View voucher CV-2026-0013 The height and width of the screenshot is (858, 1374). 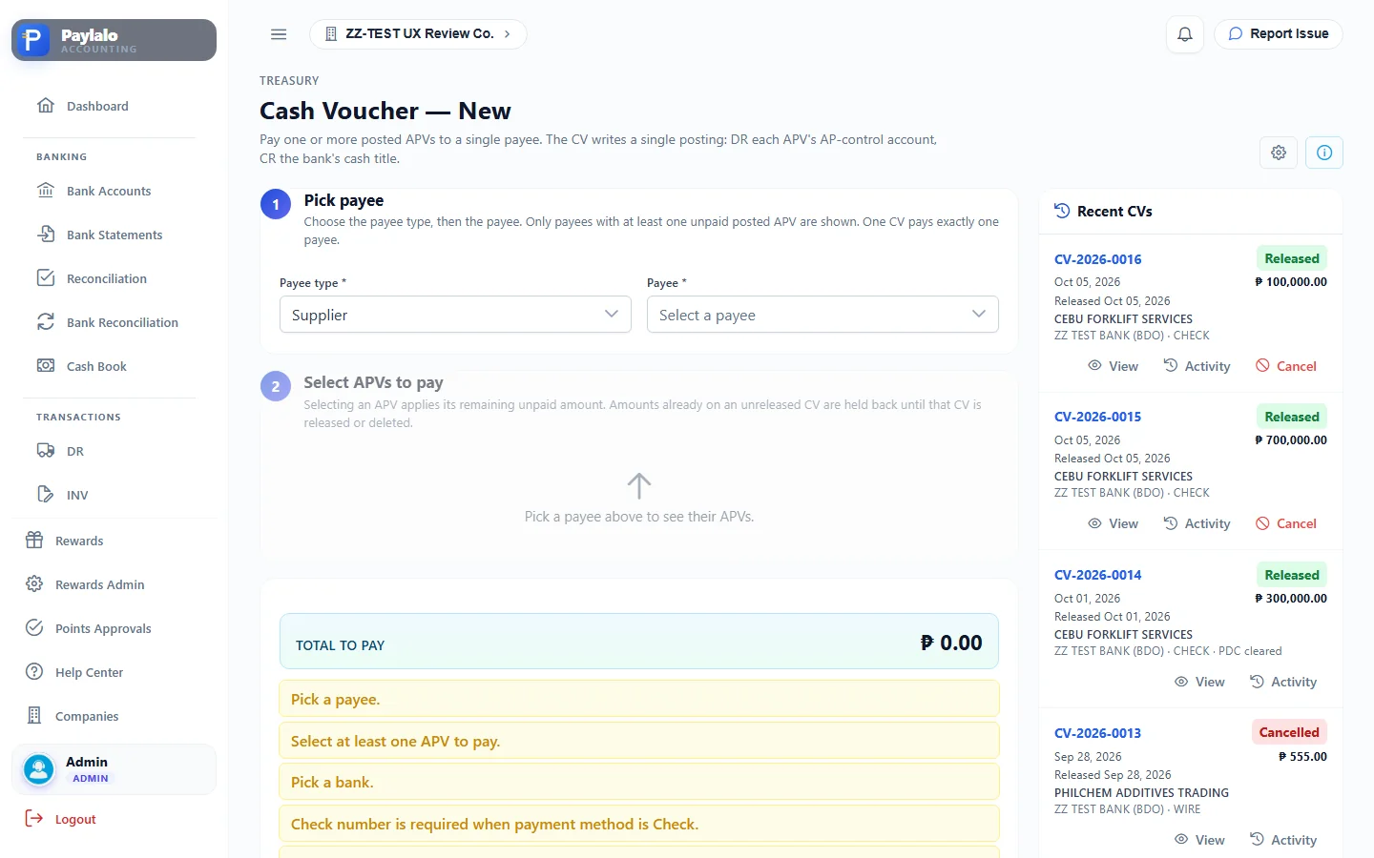point(1199,840)
